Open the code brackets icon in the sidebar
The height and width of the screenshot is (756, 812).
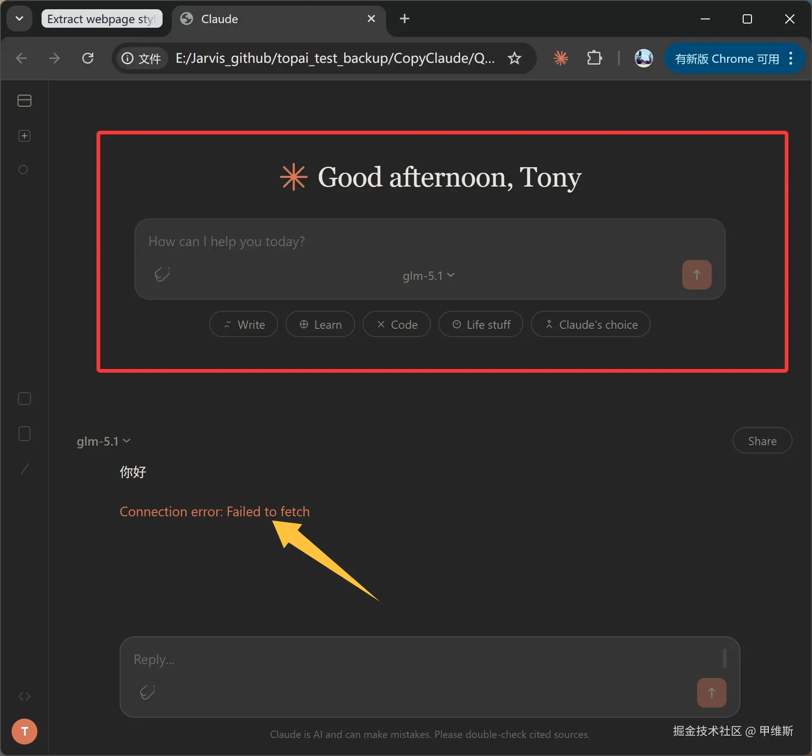[24, 696]
